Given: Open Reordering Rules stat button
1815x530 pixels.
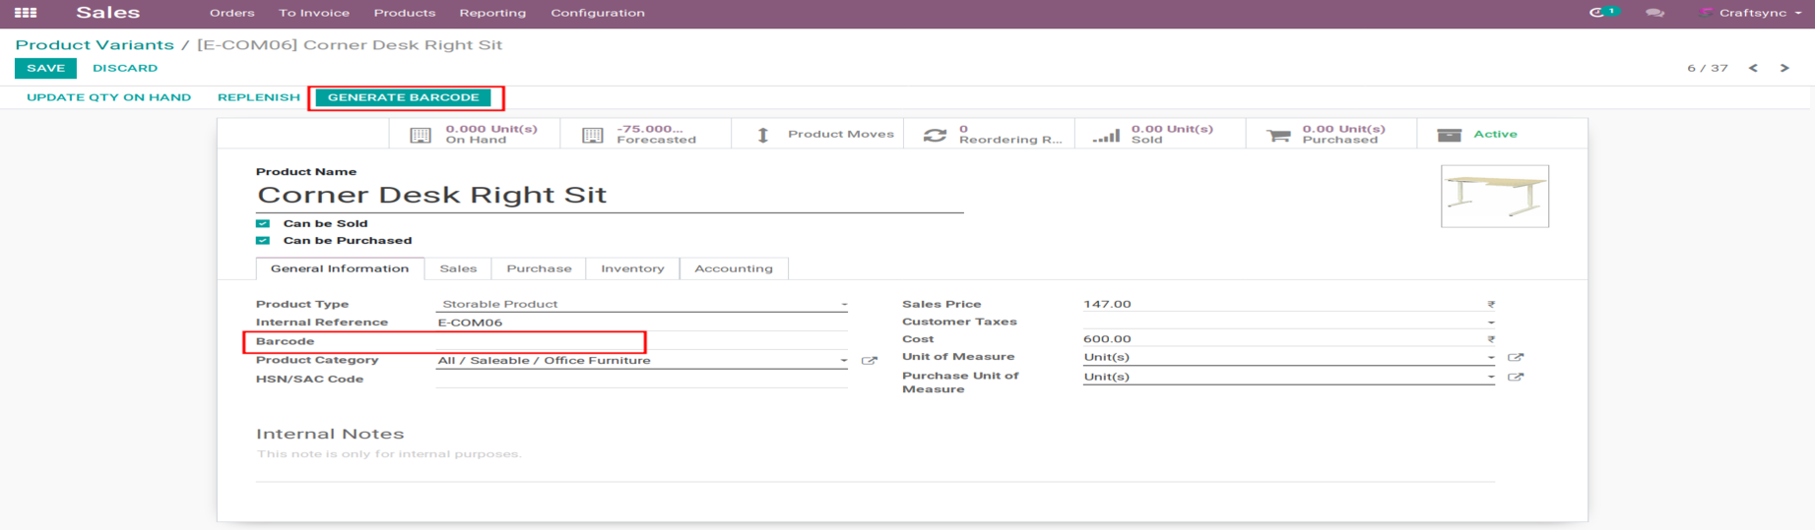Looking at the screenshot, I should tap(989, 134).
